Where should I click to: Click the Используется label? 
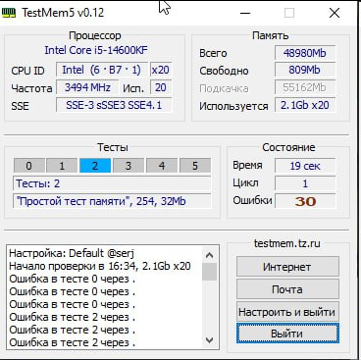pos(233,106)
